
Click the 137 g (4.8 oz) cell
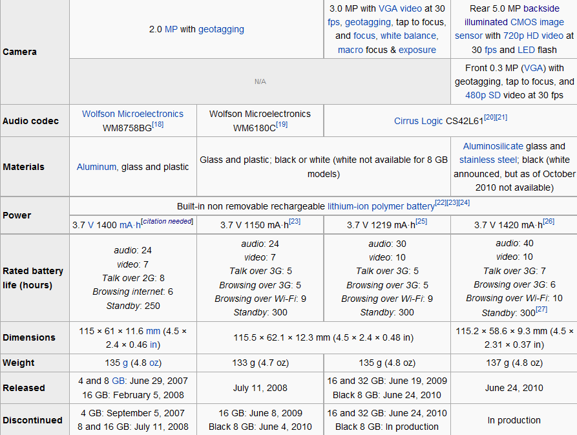coord(514,363)
